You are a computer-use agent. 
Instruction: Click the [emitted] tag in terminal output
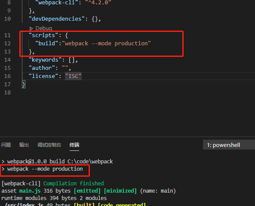click(87, 191)
